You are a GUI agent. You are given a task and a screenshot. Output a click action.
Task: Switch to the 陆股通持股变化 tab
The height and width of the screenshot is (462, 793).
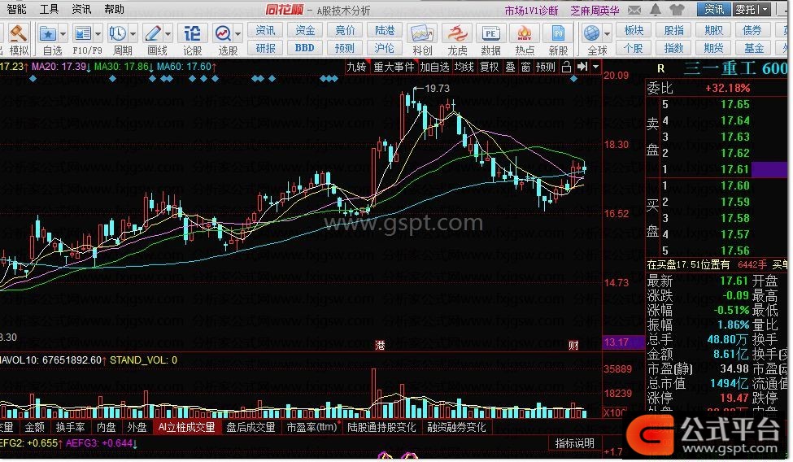[x=381, y=428]
